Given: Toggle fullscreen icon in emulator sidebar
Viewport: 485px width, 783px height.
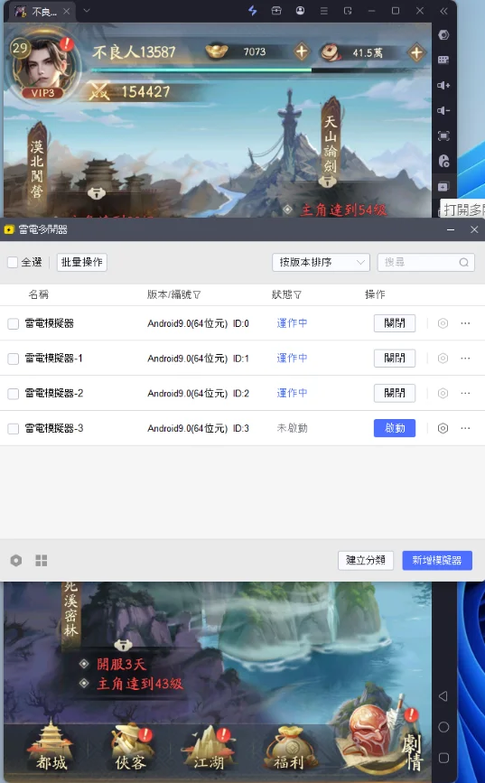Looking at the screenshot, I should tap(443, 135).
